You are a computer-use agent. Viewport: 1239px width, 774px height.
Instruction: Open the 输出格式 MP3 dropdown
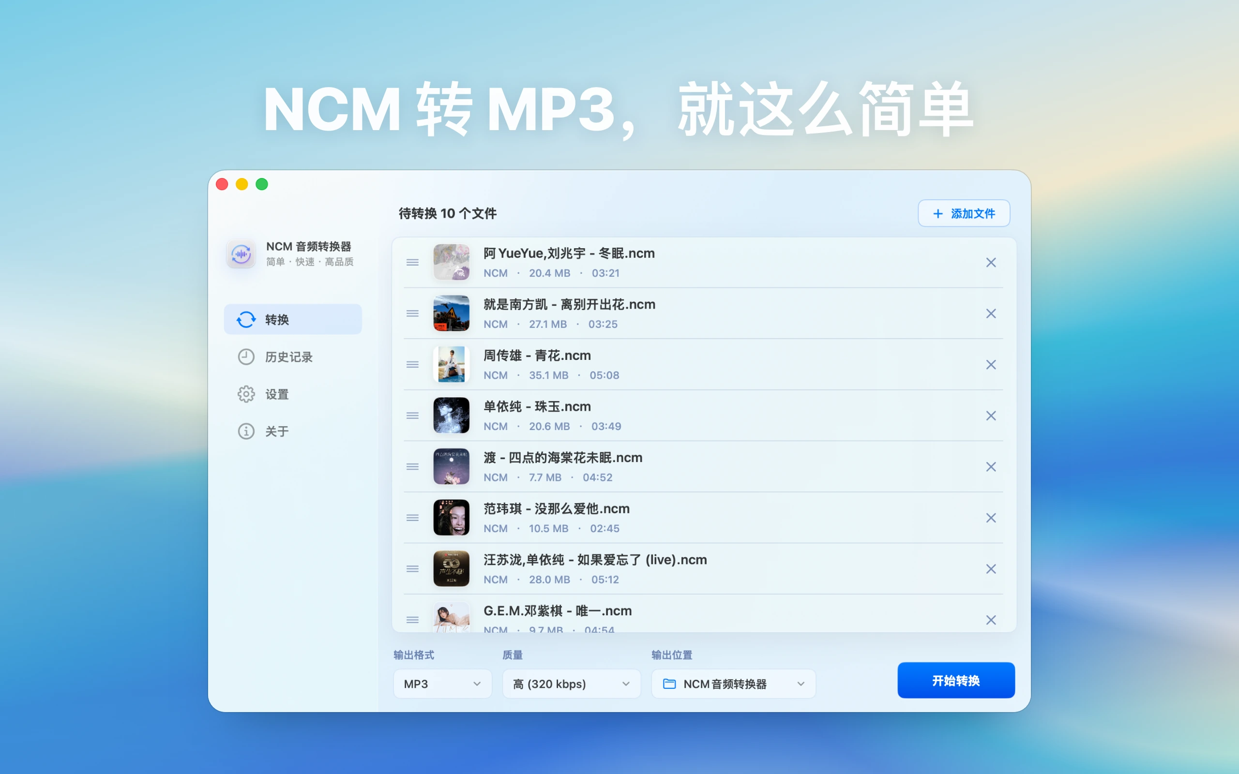[442, 684]
